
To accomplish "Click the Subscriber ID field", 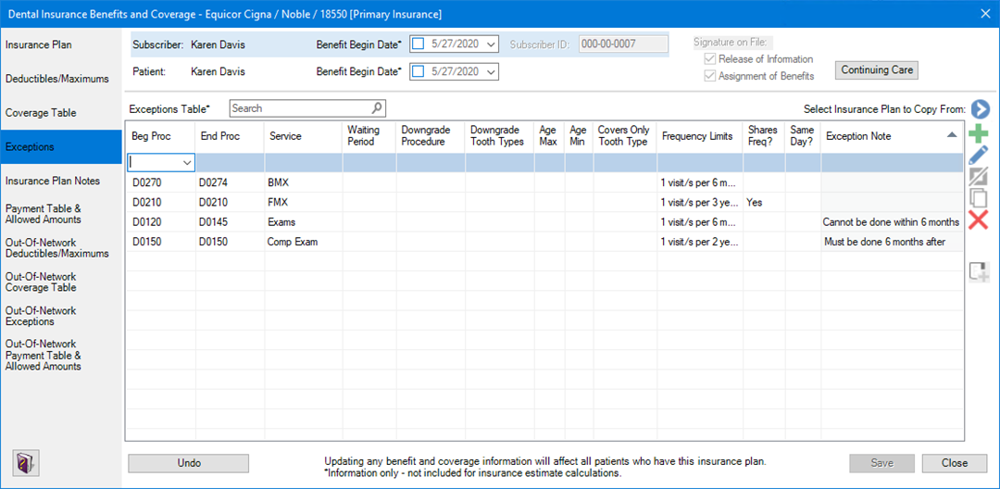I will click(623, 44).
